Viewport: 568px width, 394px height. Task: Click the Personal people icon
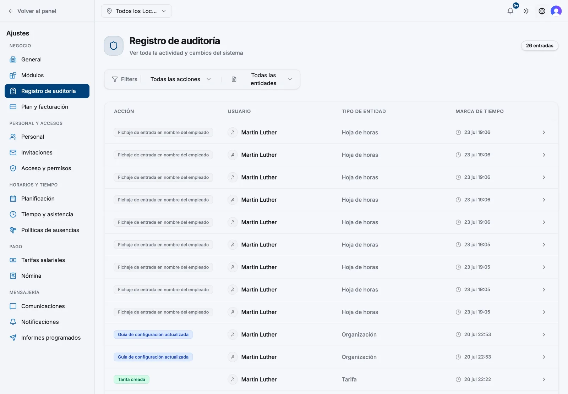(x=13, y=137)
